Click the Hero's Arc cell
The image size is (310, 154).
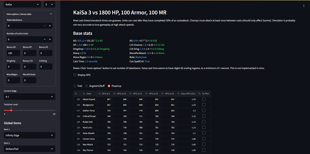(89, 128)
